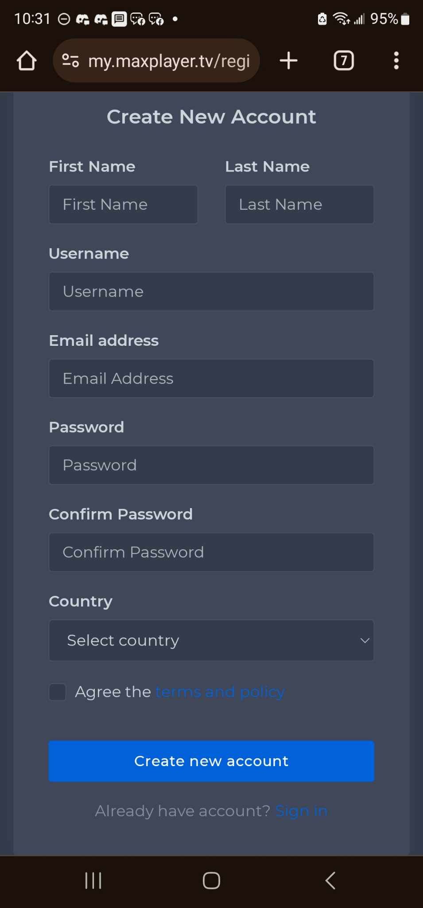Image resolution: width=423 pixels, height=908 pixels.
Task: Select the Username input box
Action: point(211,291)
